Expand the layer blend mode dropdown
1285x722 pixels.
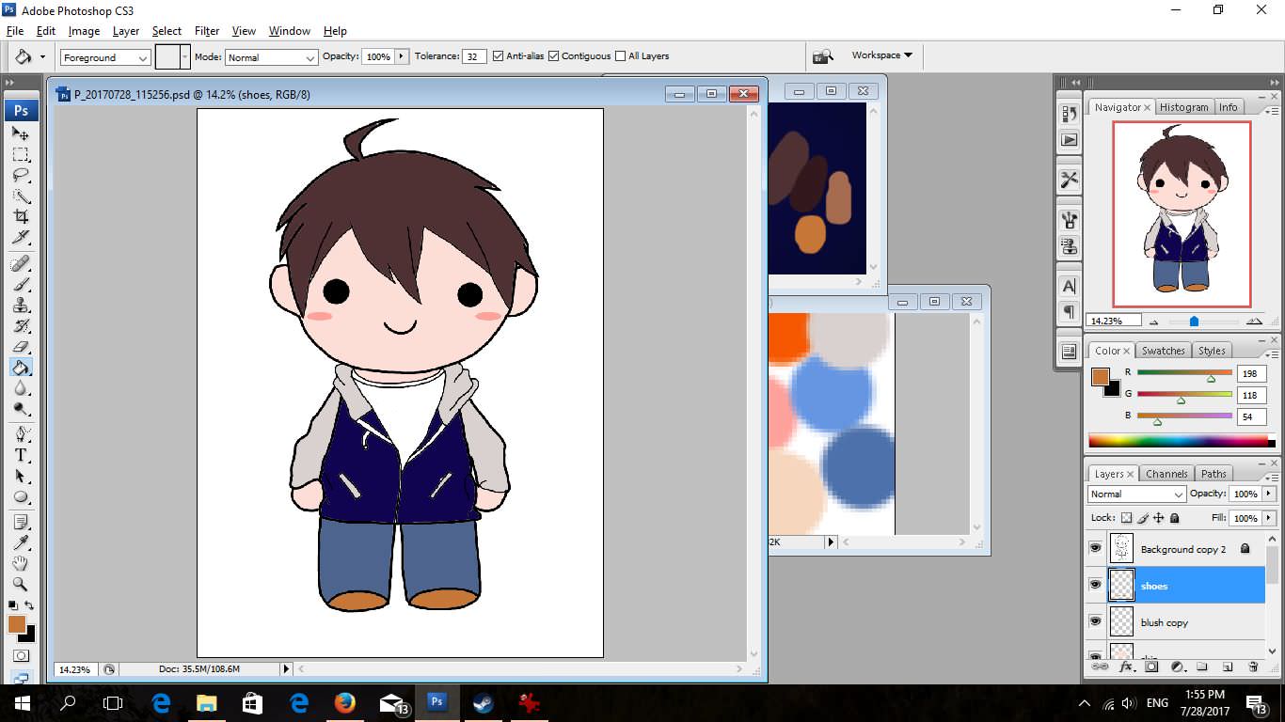[x=1136, y=494]
